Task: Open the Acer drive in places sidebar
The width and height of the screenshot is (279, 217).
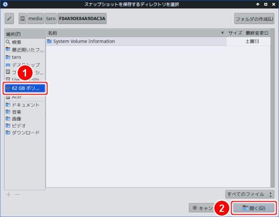Action: [17, 97]
